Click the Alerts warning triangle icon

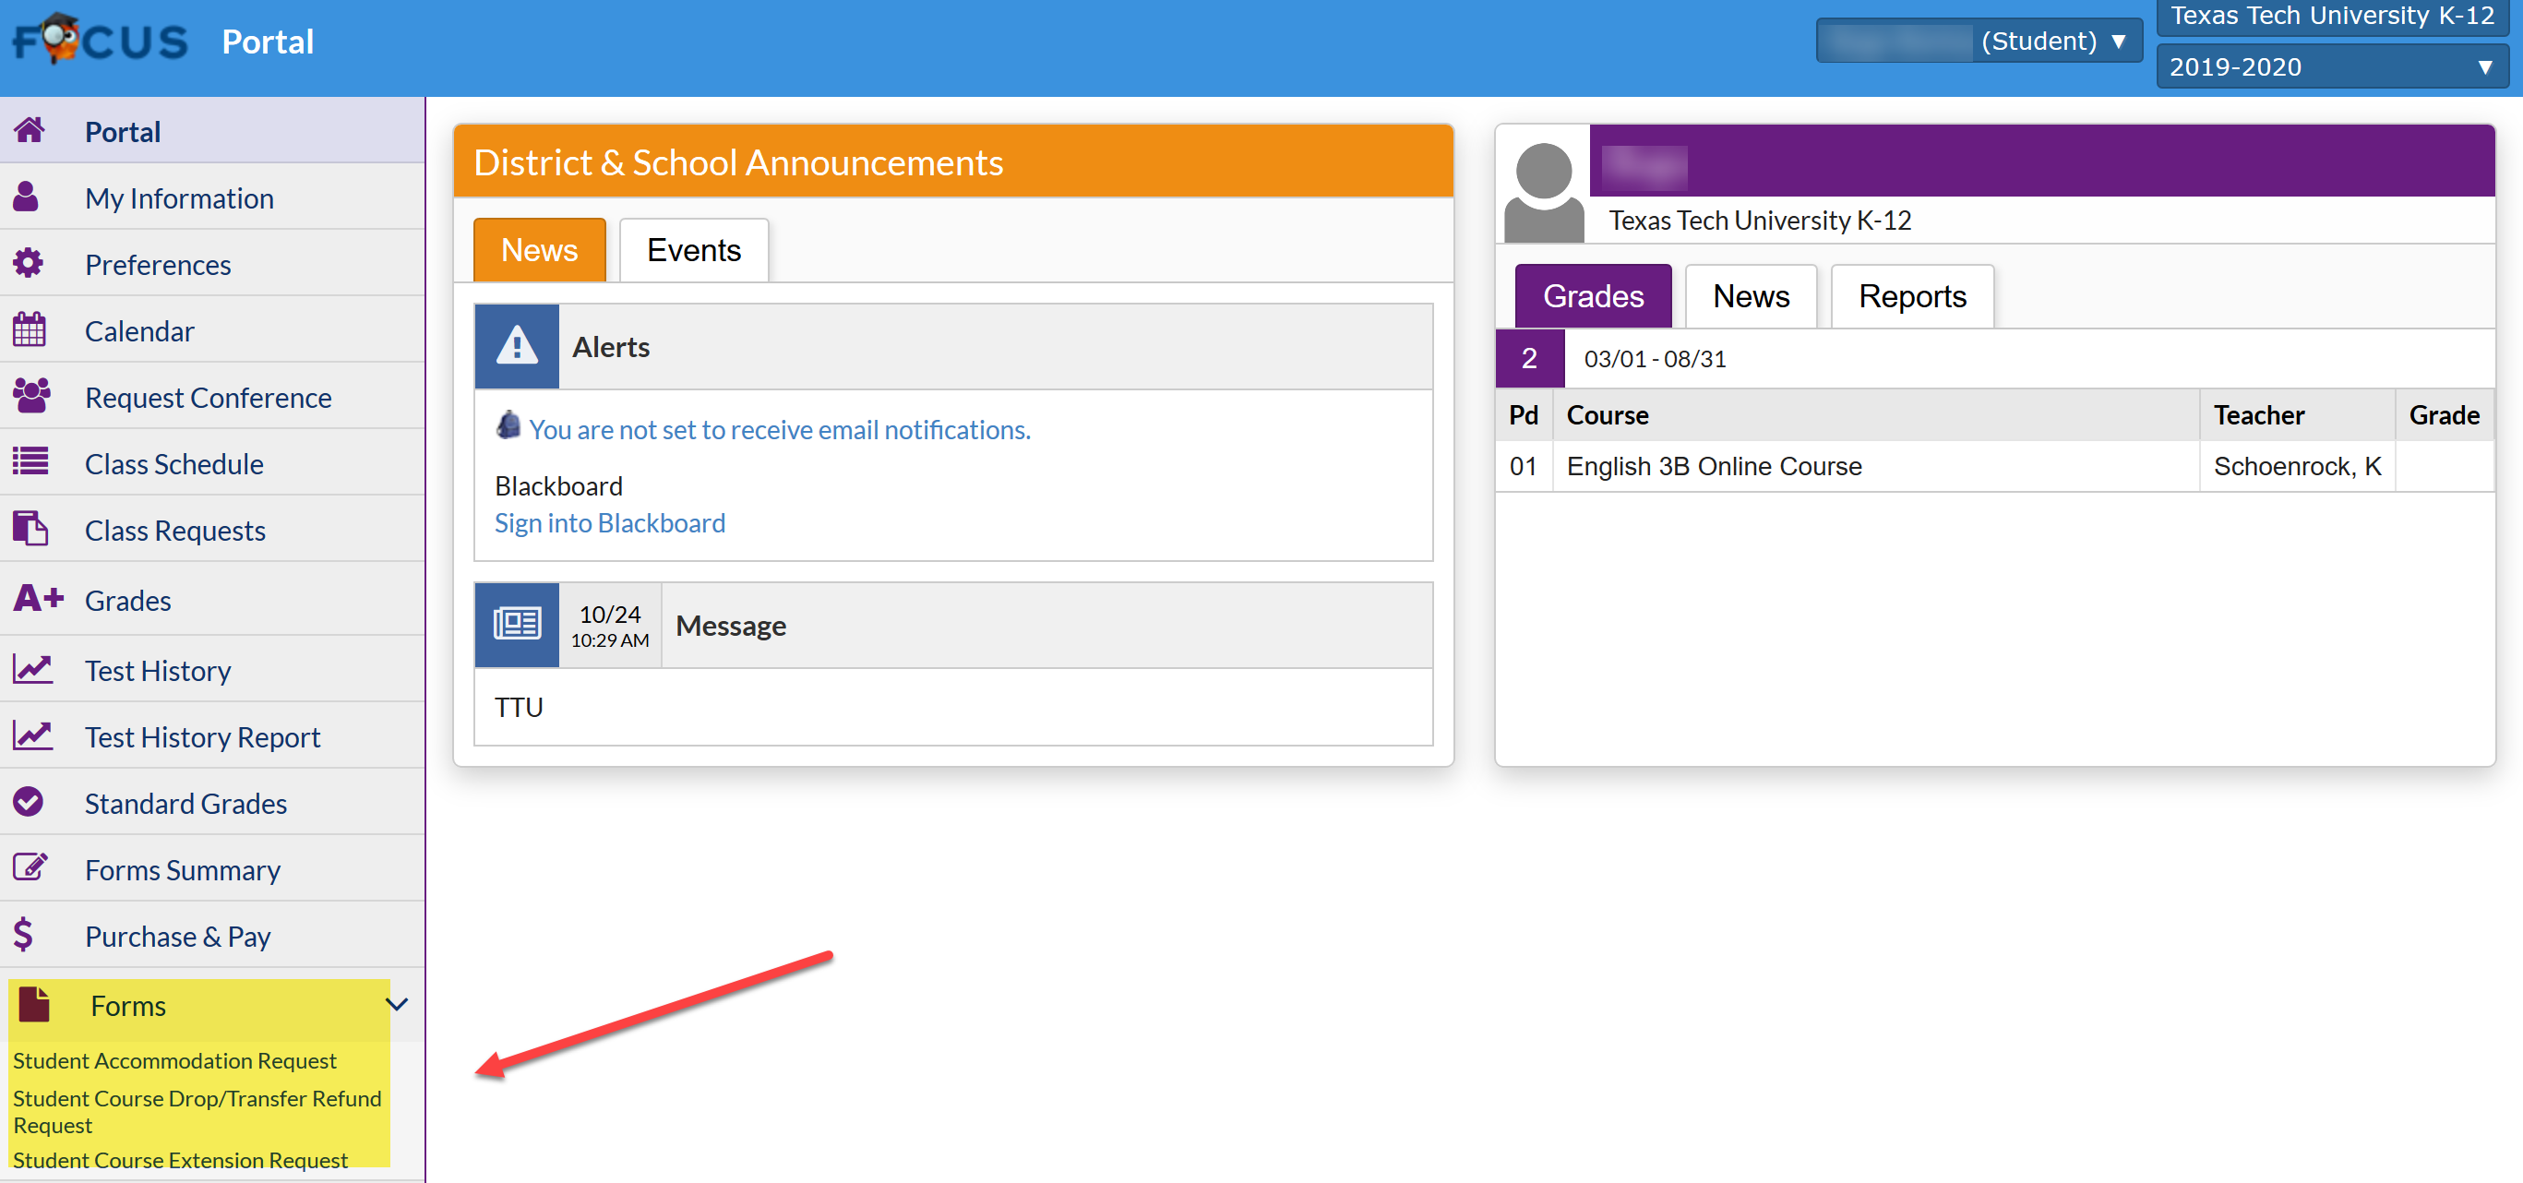pyautogui.click(x=517, y=347)
